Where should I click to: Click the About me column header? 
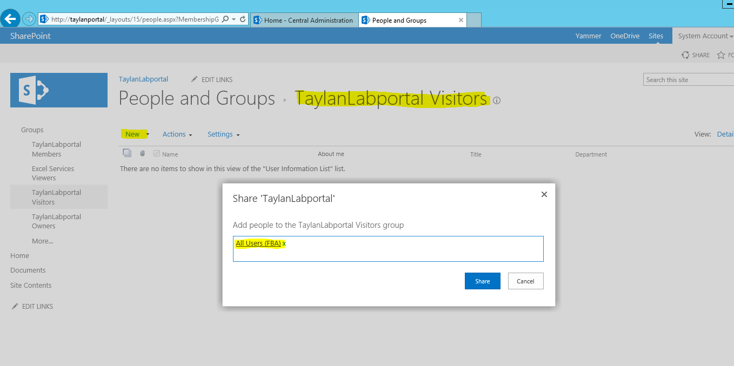331,154
